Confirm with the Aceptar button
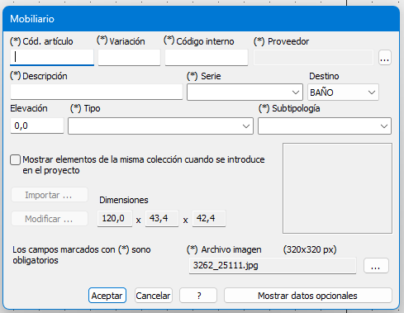The image size is (404, 313). coord(107,296)
